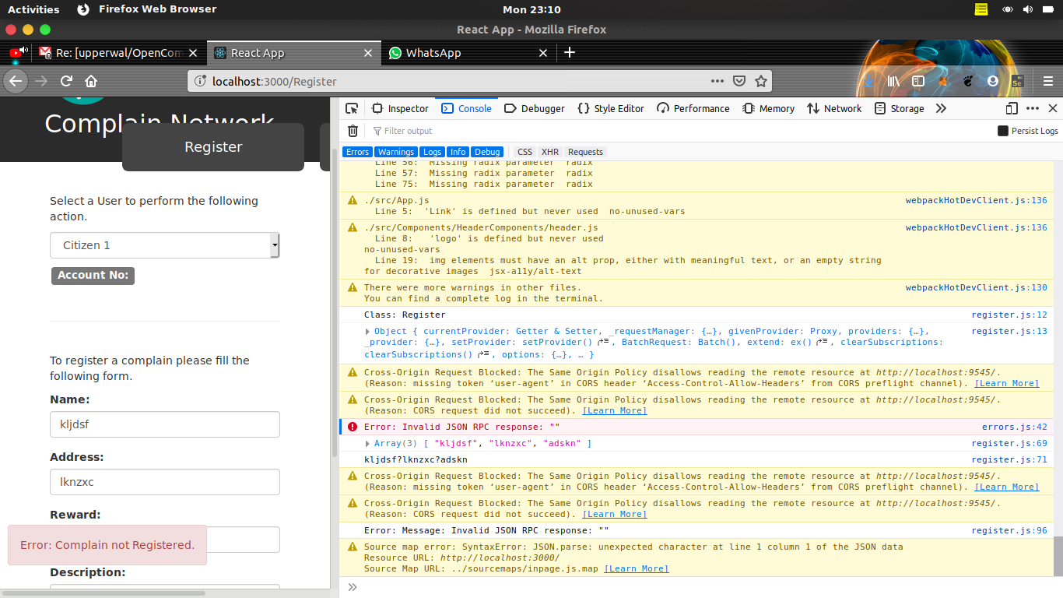Launch the Selenium IDE extension
Image resolution: width=1063 pixels, height=598 pixels.
[1016, 80]
